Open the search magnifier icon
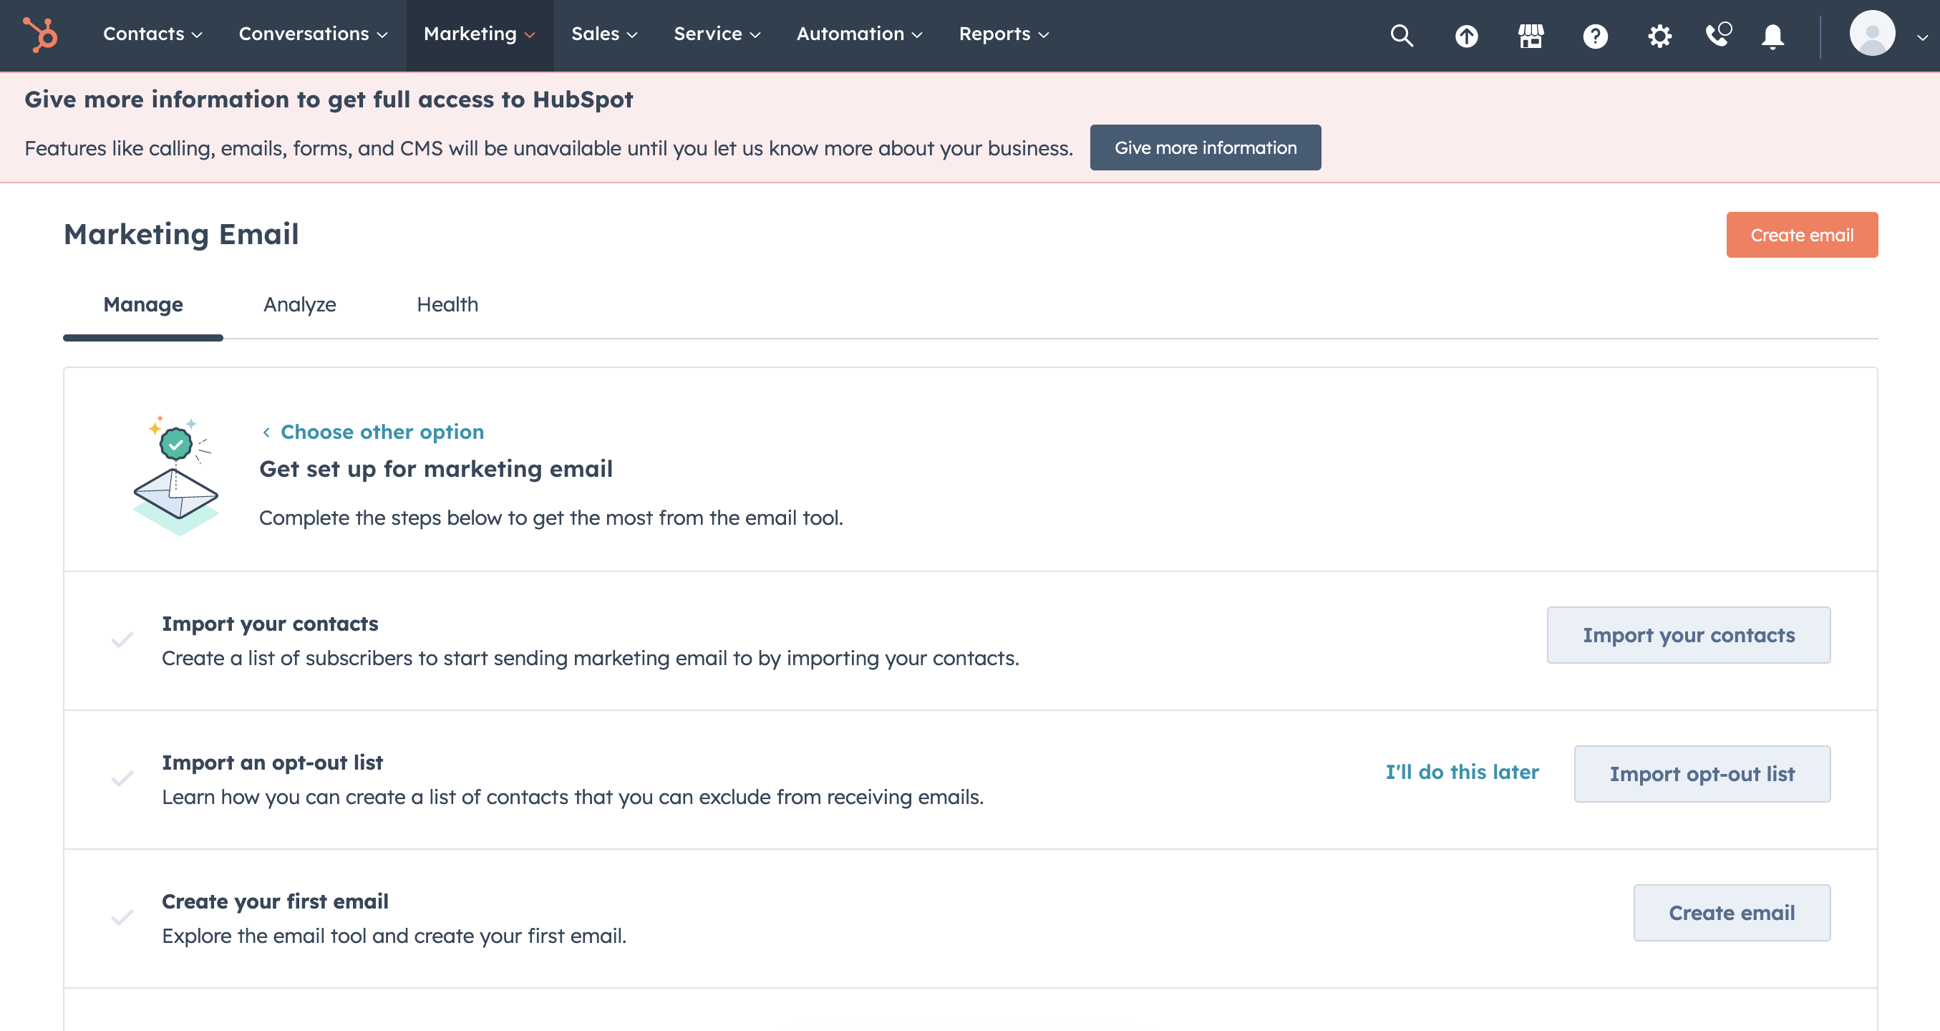This screenshot has height=1031, width=1940. pos(1402,35)
